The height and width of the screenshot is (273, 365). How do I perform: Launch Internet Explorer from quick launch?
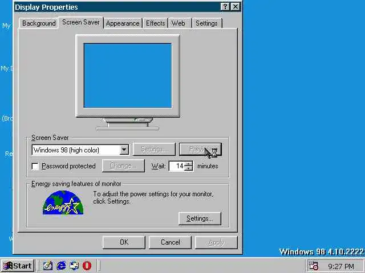[x=61, y=266]
